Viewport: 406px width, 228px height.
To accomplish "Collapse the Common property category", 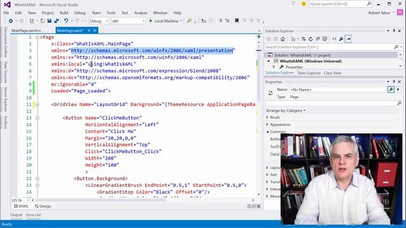I will click(267, 132).
